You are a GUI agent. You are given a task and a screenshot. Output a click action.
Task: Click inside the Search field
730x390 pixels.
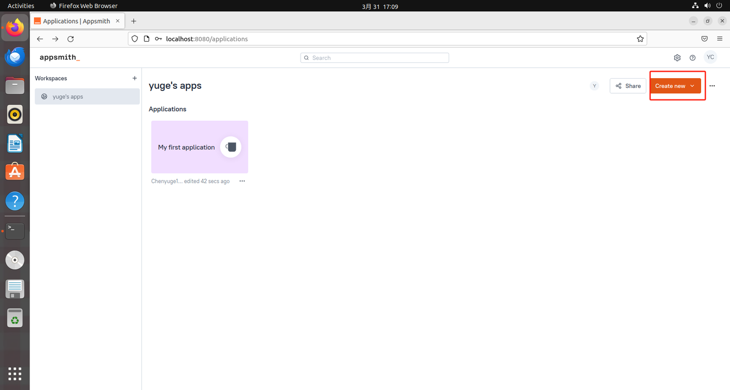[374, 57]
